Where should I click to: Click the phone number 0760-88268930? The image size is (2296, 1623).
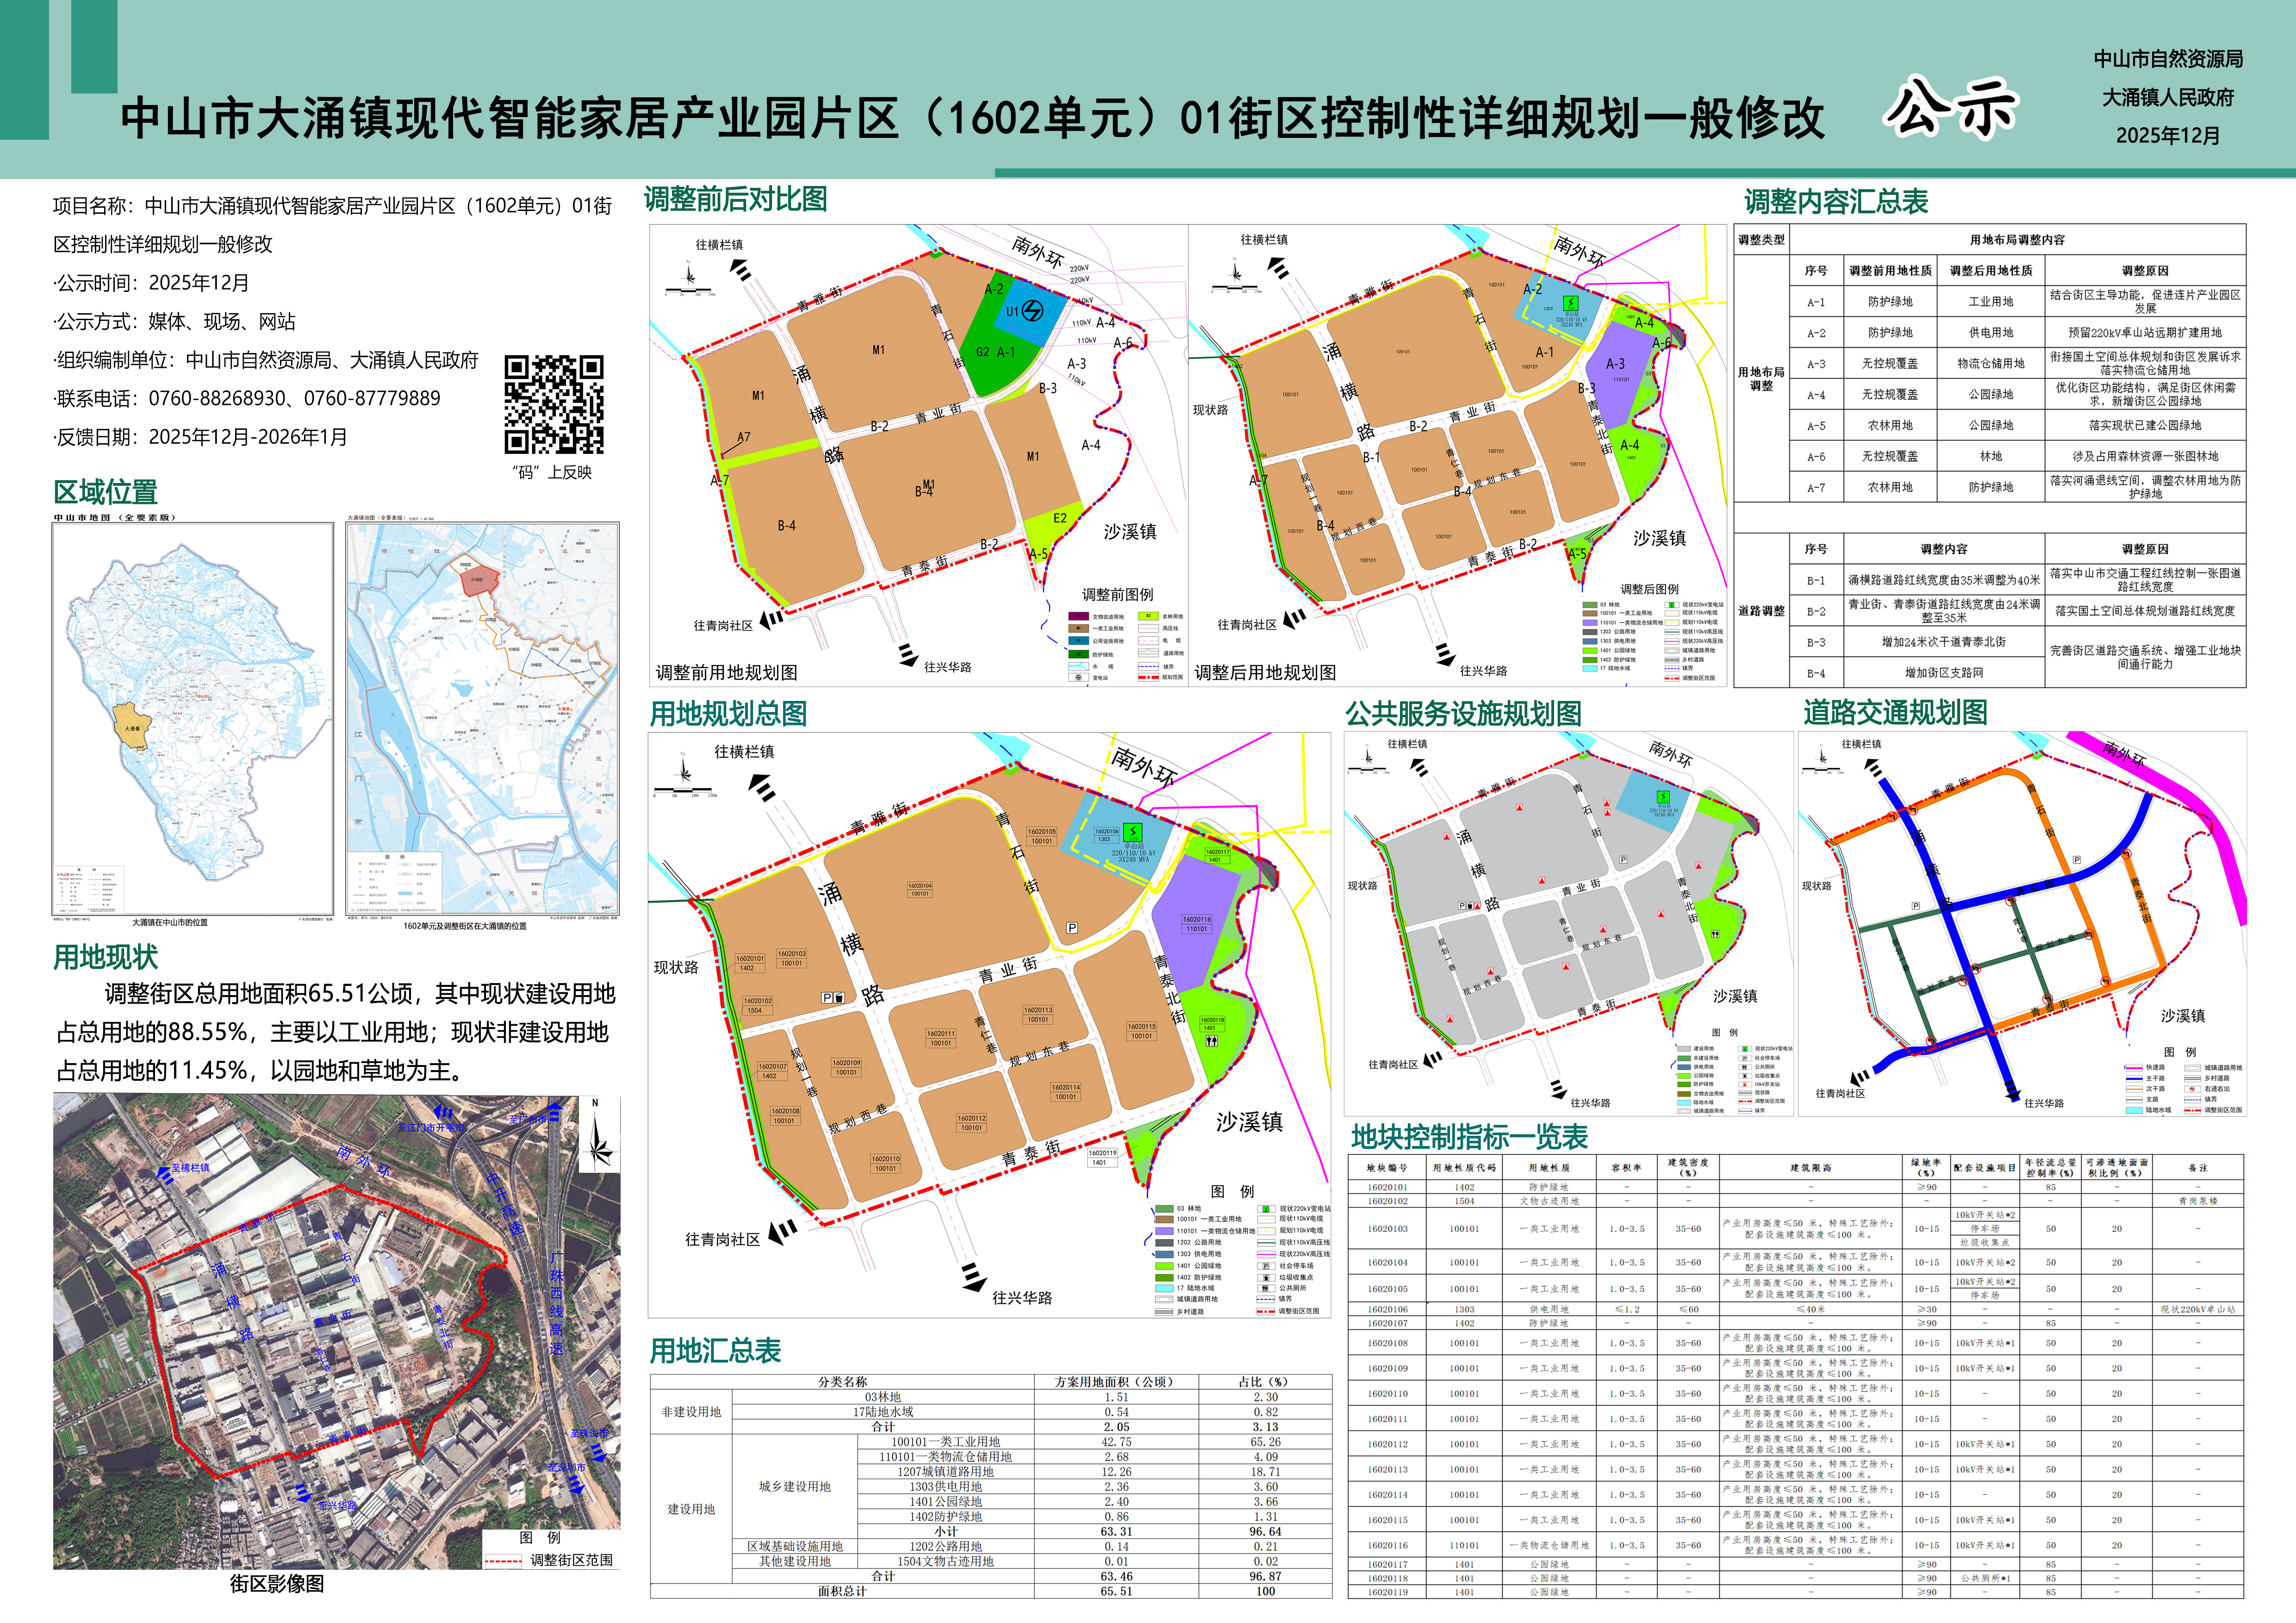coord(217,399)
